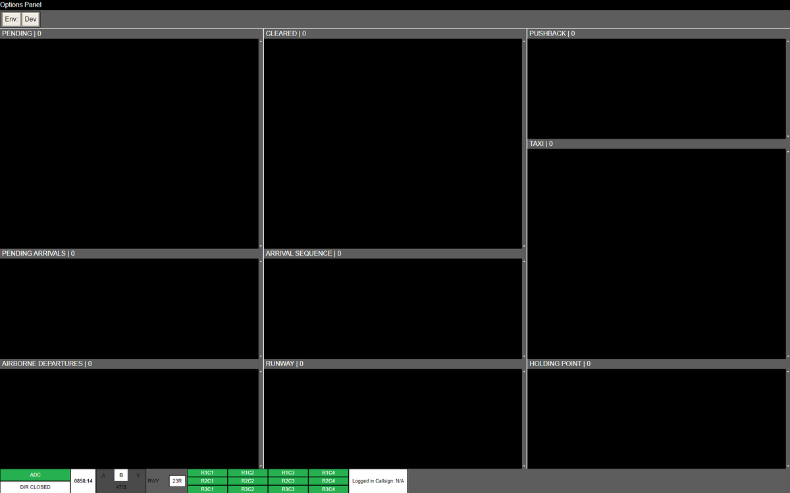Screen dimensions: 790x493
Task: Toggle the R1C2 green button
Action: (248, 473)
